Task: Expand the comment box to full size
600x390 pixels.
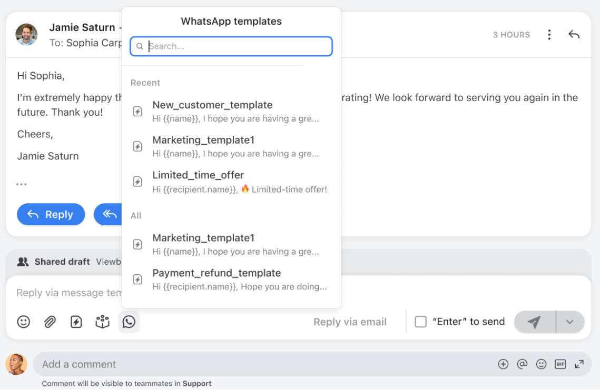Action: pyautogui.click(x=579, y=364)
